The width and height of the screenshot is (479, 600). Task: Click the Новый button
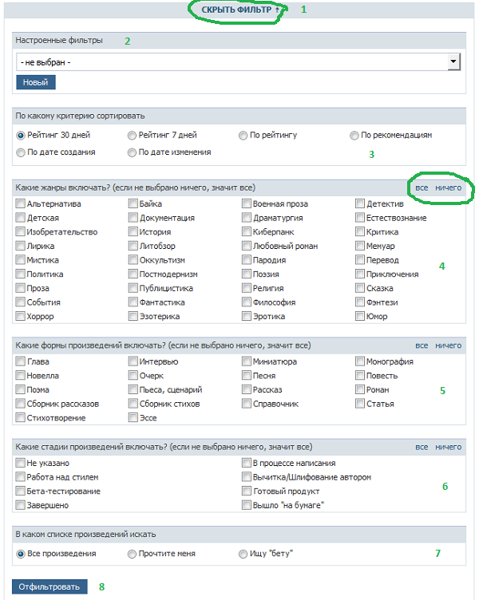click(x=36, y=82)
